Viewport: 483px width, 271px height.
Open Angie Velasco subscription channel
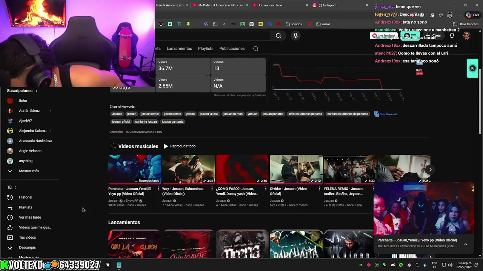coord(30,151)
